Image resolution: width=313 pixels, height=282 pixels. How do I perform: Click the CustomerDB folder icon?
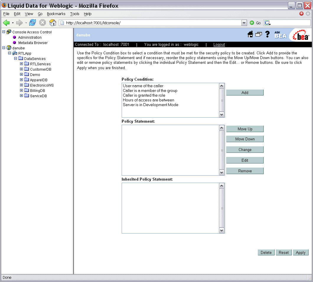[x=27, y=69]
